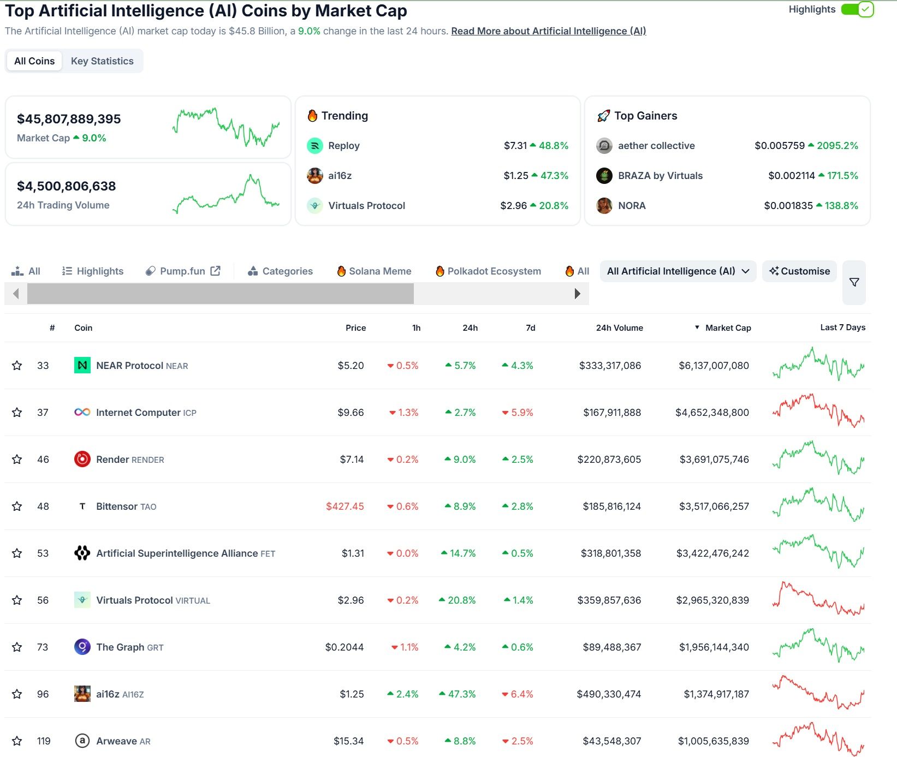Click the Render red logo icon
Viewport: 897px width, 757px height.
click(82, 459)
